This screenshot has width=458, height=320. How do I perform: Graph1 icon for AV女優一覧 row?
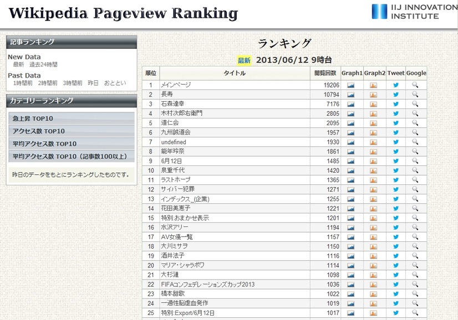(x=351, y=237)
